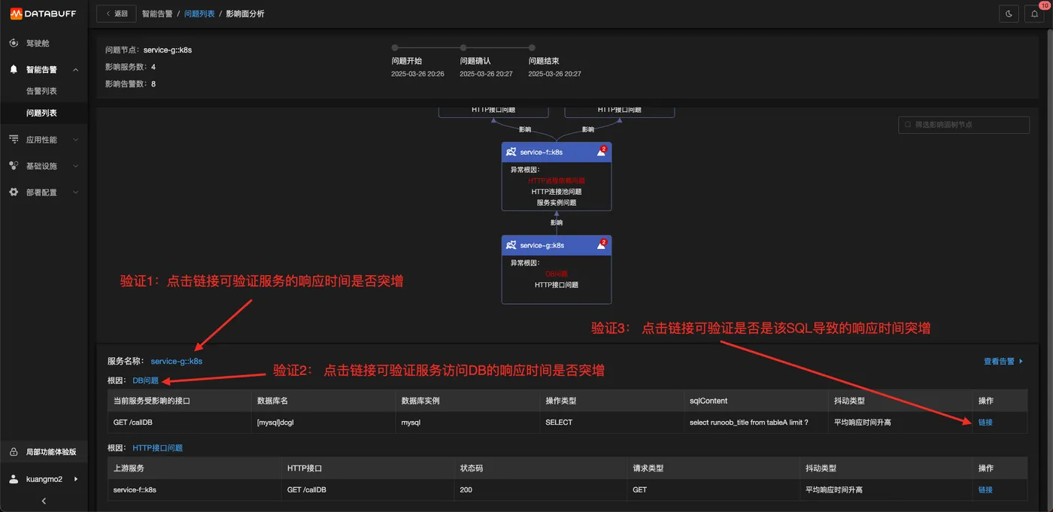Open the kuangmo2 user menu arrow
1053x512 pixels.
click(76, 479)
